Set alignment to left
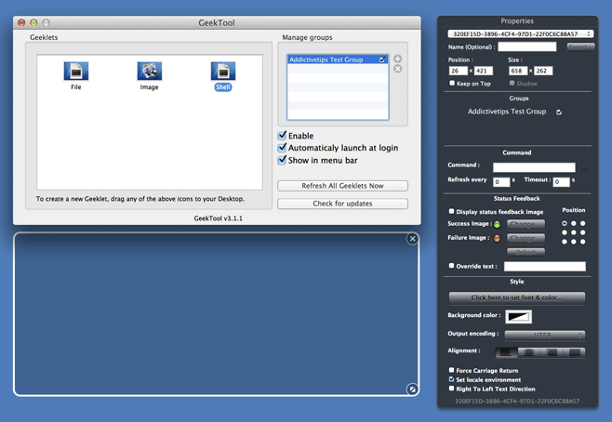This screenshot has width=612, height=422. [x=506, y=352]
